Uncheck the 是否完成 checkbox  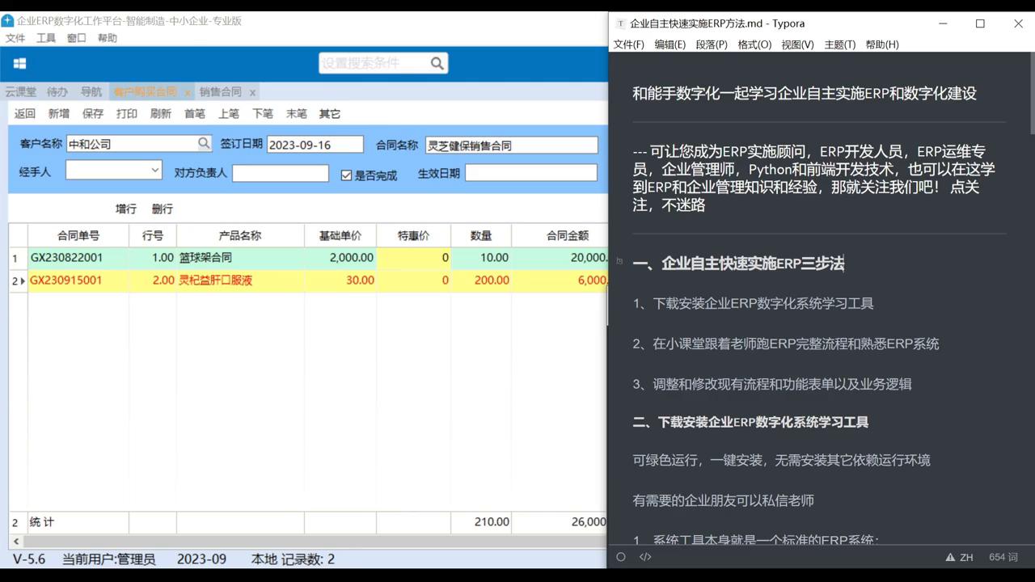(x=346, y=175)
